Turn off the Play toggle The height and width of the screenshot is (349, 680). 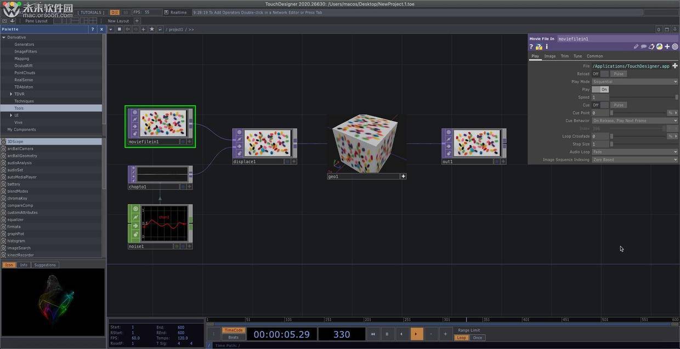coord(603,89)
